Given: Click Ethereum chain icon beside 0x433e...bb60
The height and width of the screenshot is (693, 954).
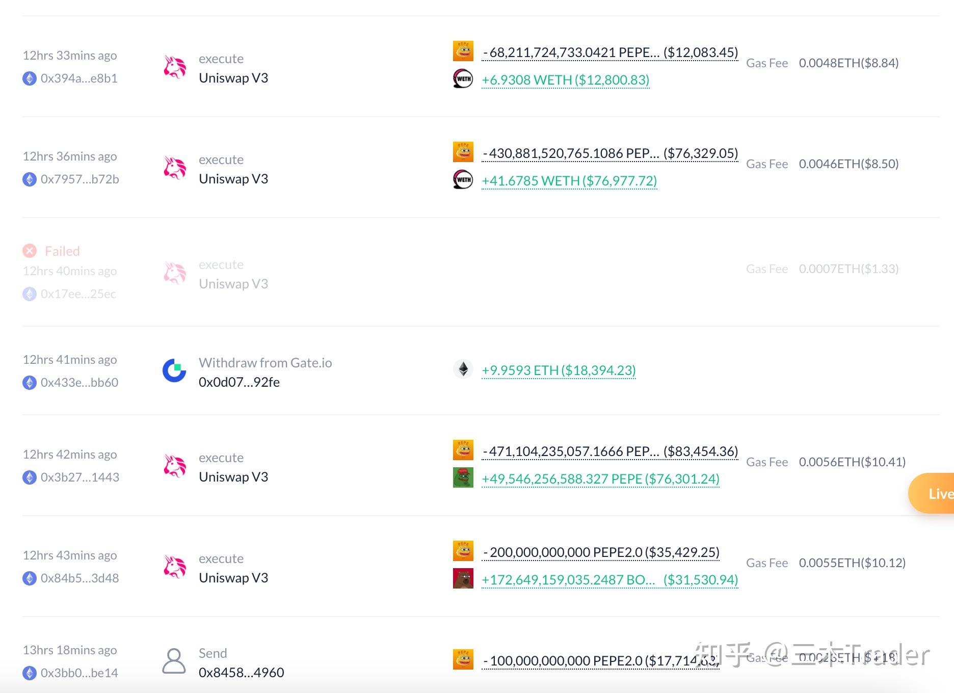Looking at the screenshot, I should coord(30,383).
